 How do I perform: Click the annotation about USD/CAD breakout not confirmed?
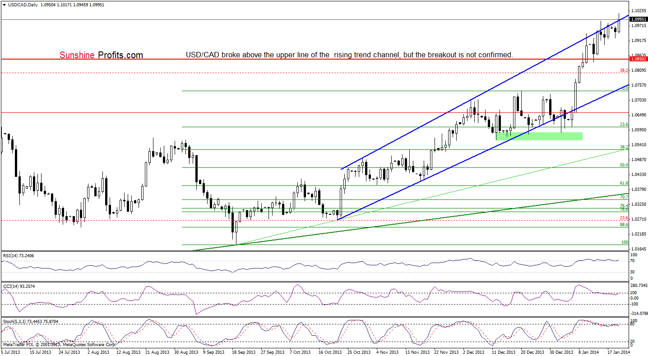pyautogui.click(x=350, y=55)
